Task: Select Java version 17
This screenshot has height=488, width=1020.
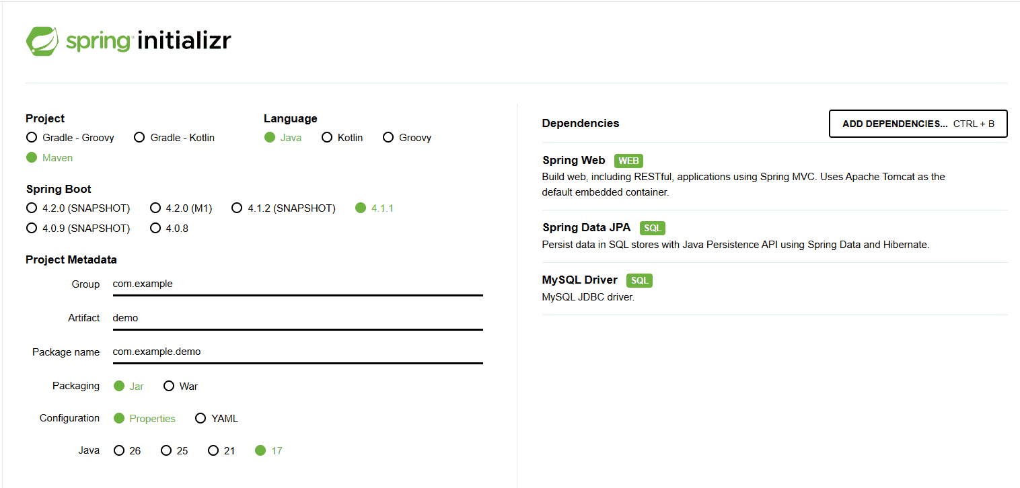Action: click(x=268, y=451)
